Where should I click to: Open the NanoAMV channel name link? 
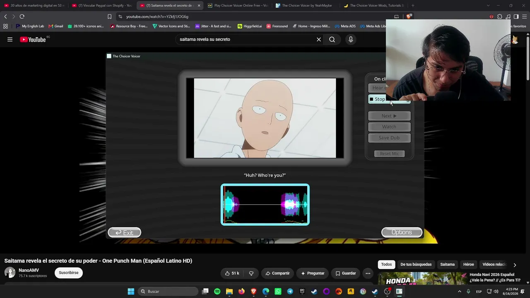29,270
